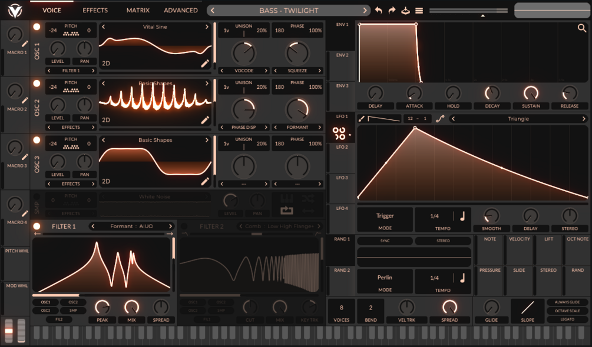The height and width of the screenshot is (347, 592).
Task: Click the envelope magnifier zoom icon
Action: click(x=582, y=28)
